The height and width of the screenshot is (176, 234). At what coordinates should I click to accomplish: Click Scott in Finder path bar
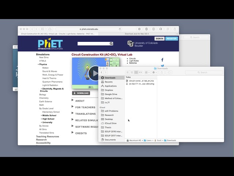click(x=158, y=140)
